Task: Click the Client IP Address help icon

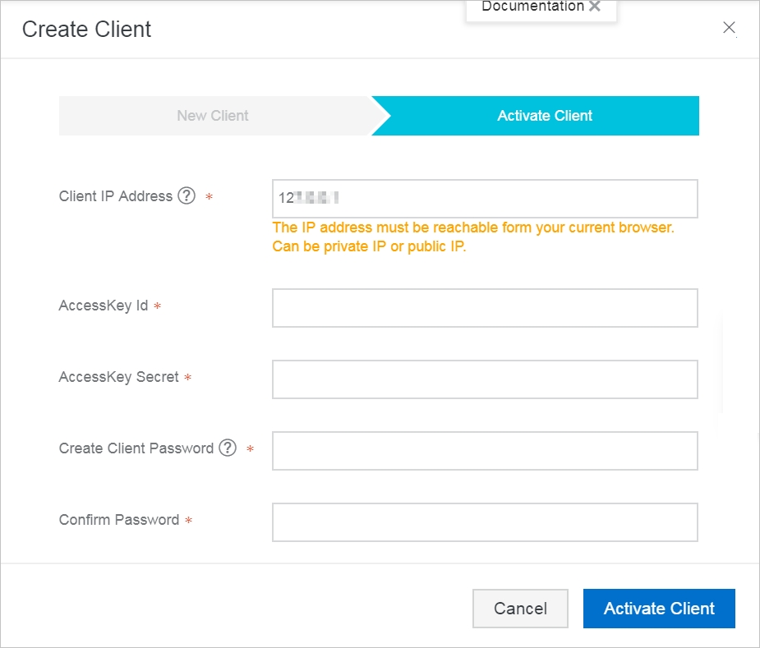Action: [187, 195]
